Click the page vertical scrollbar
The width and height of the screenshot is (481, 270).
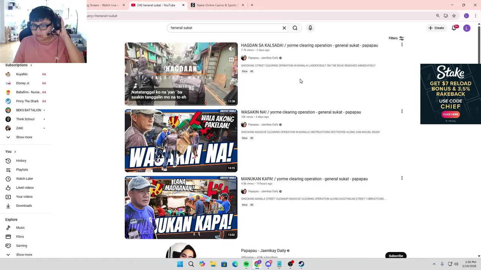point(479,45)
